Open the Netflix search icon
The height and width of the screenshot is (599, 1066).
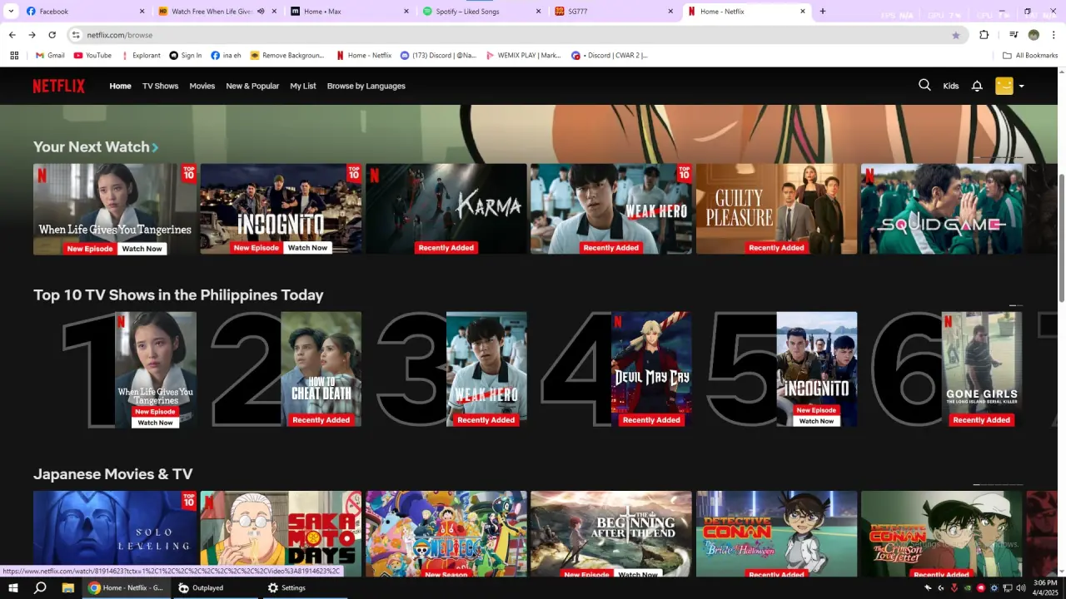click(924, 85)
